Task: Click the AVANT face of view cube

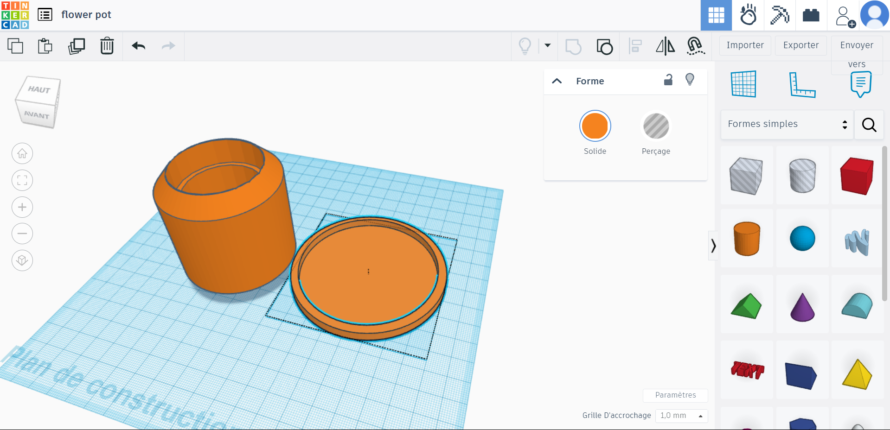Action: pos(36,114)
